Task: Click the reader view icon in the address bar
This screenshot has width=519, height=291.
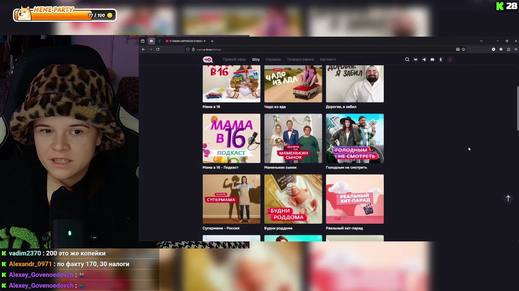Action: click(458, 49)
